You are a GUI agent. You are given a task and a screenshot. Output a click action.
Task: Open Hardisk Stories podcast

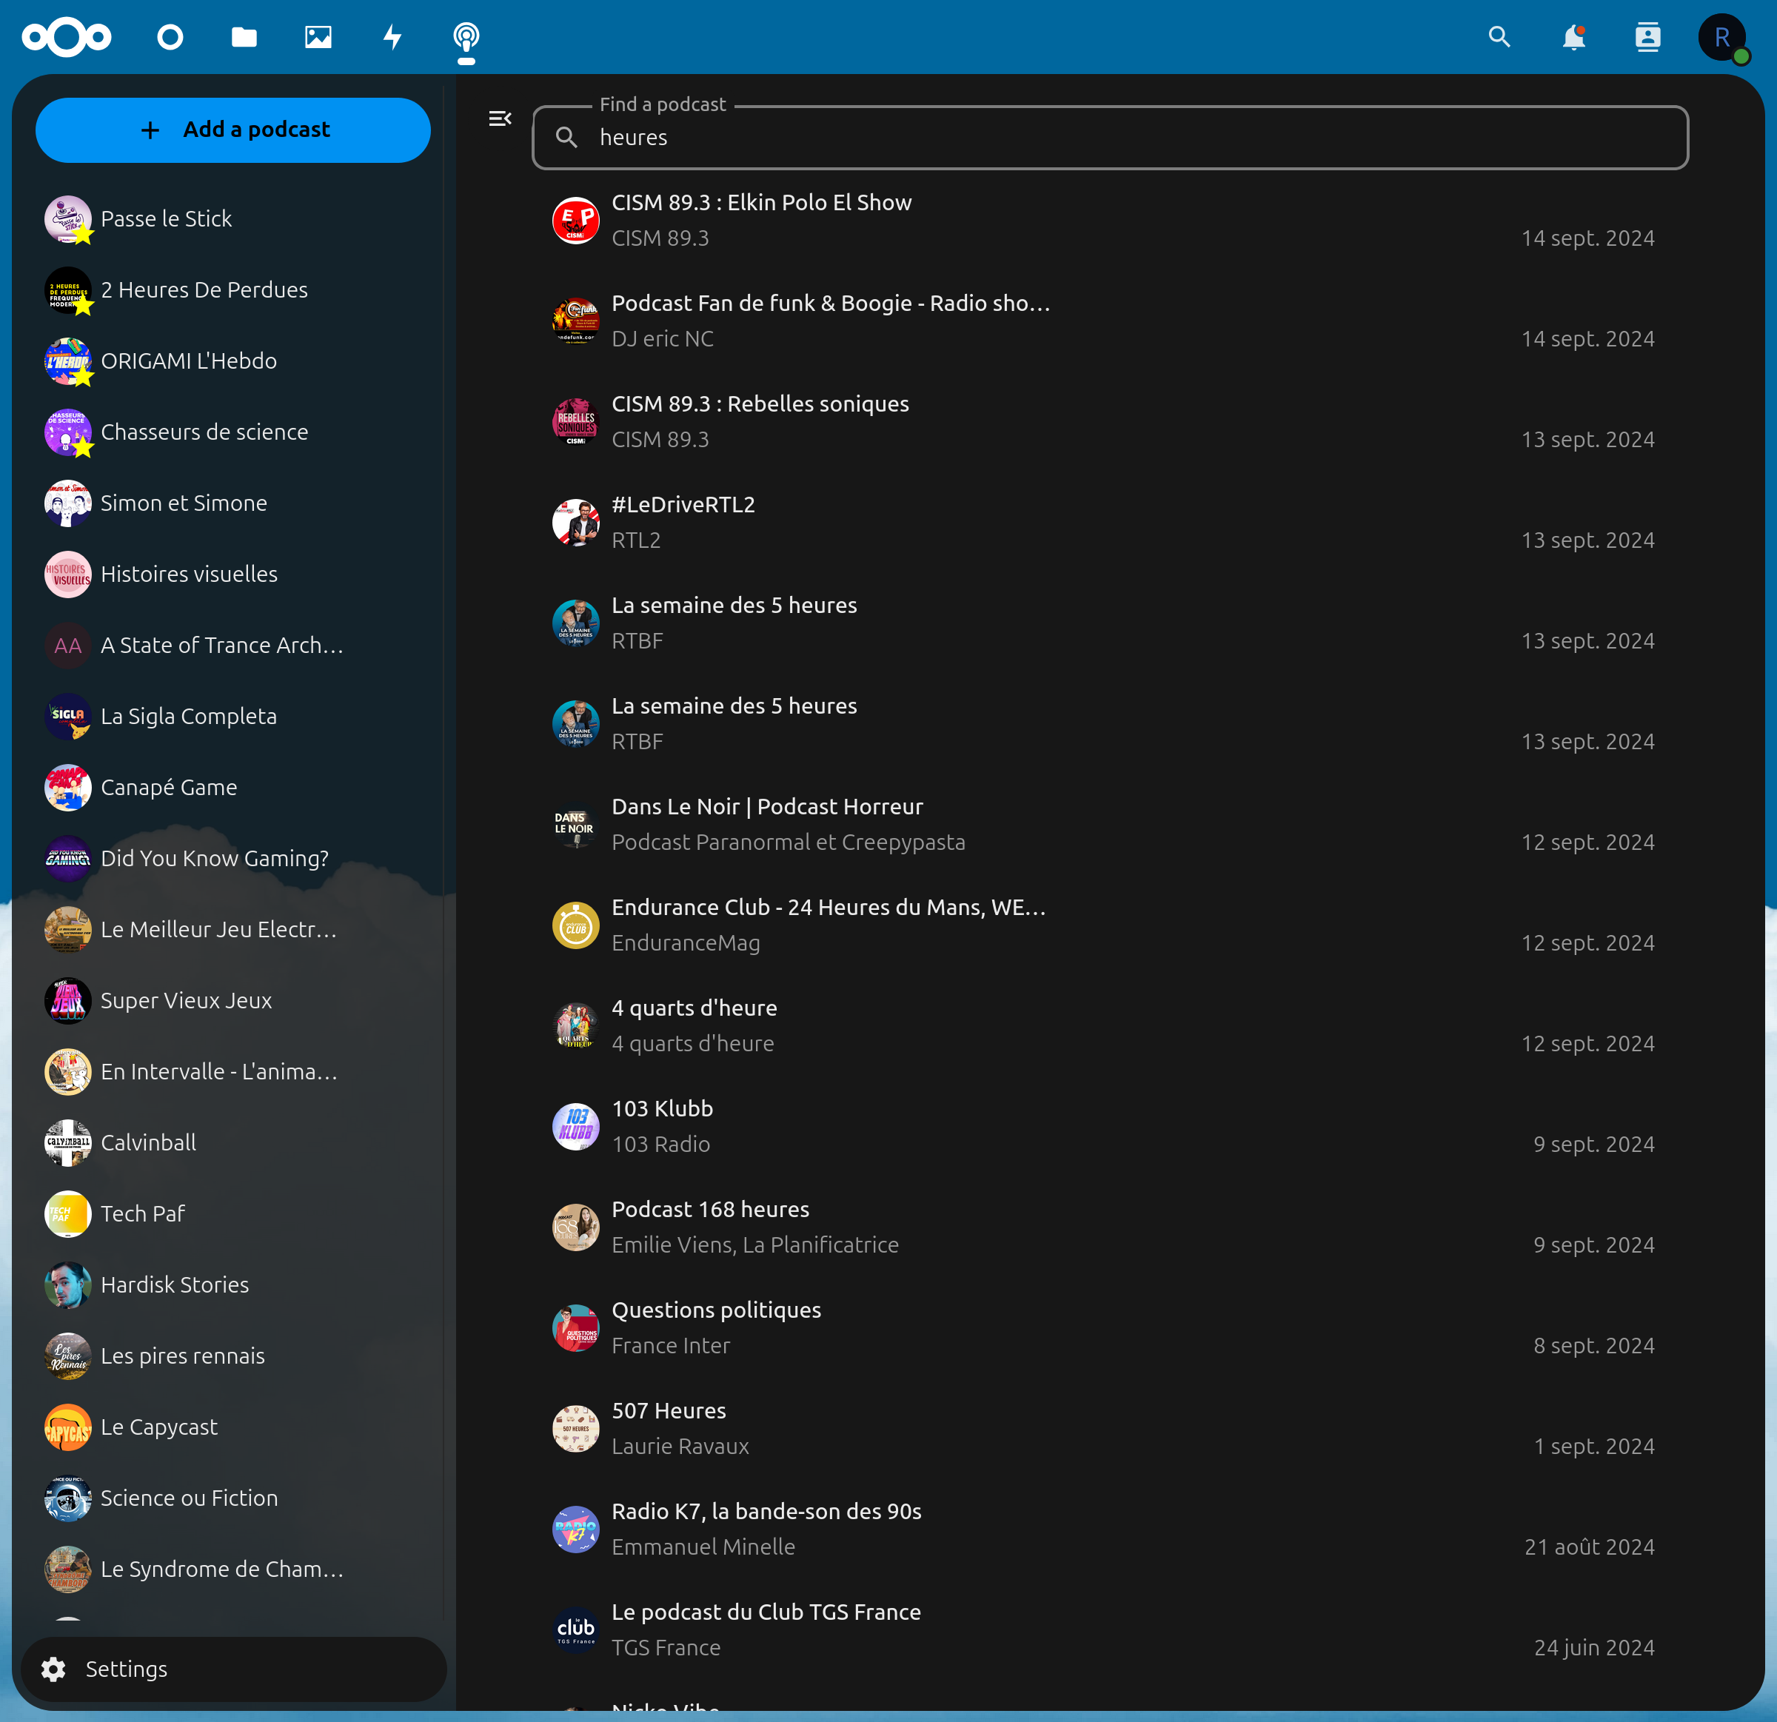click(x=233, y=1285)
